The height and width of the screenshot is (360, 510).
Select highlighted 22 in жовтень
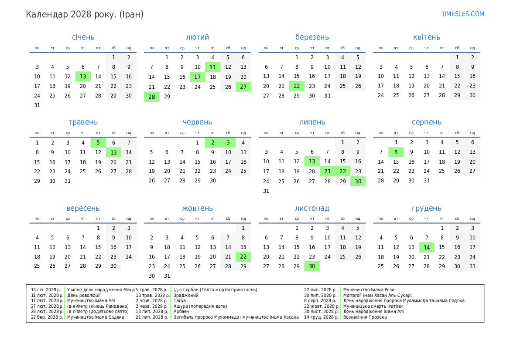(243, 257)
